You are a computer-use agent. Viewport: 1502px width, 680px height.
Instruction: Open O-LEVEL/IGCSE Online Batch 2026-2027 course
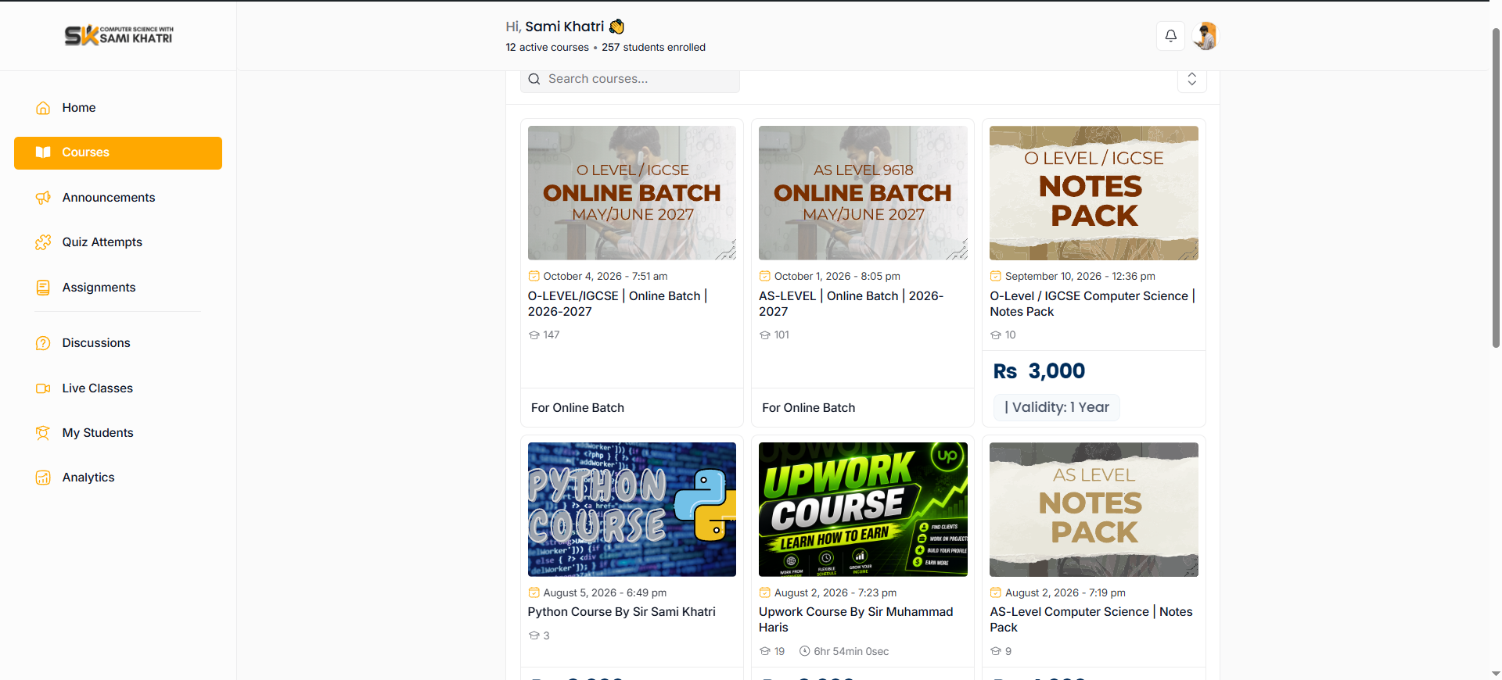click(618, 303)
